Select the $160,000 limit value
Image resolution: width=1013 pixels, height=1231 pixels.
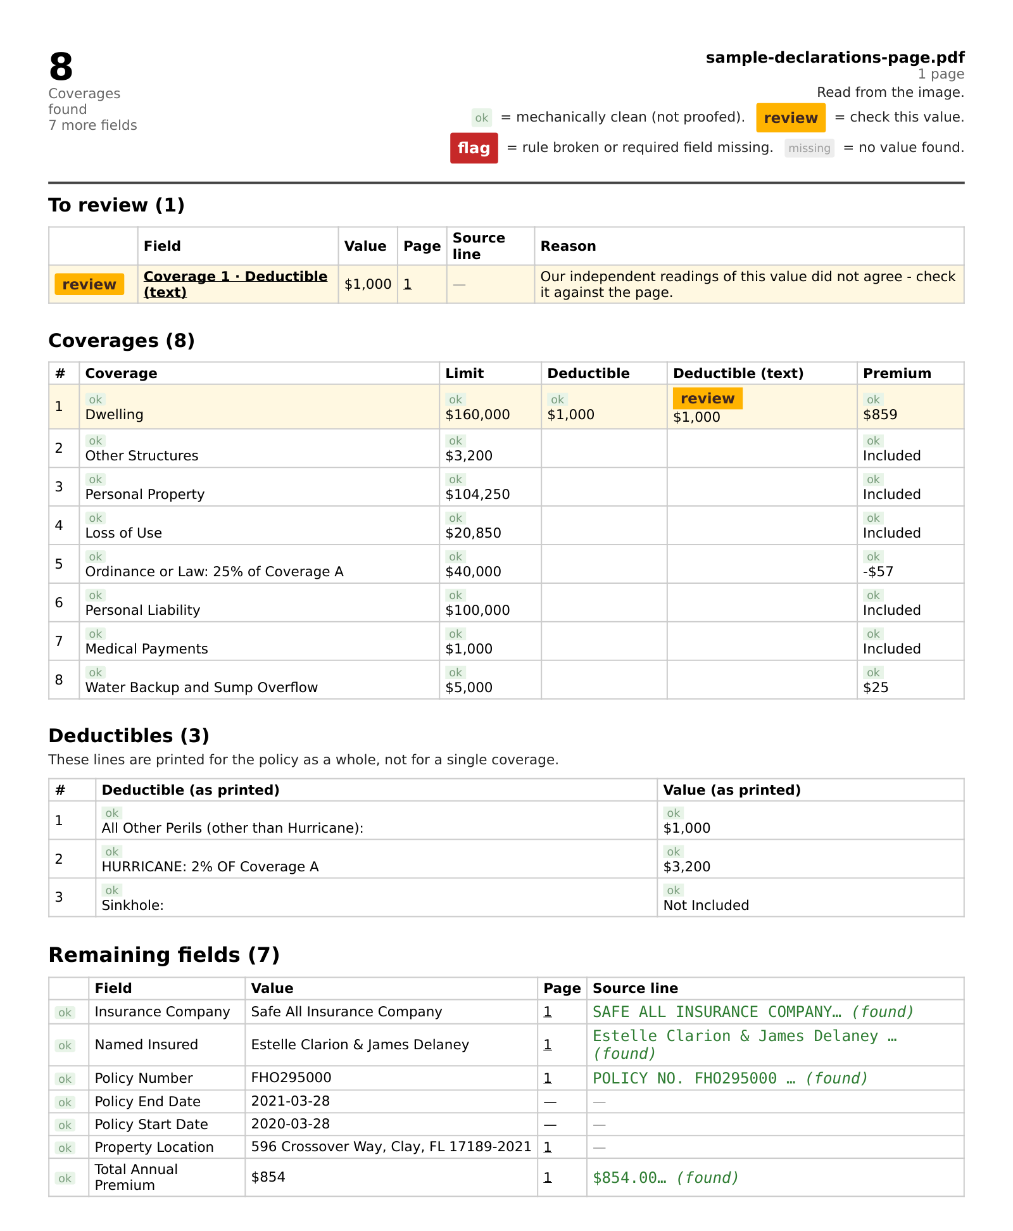(478, 415)
